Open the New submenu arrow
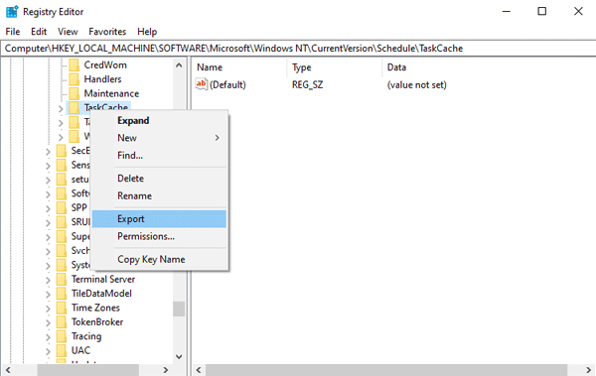Screen dimensions: 596x376 point(217,138)
